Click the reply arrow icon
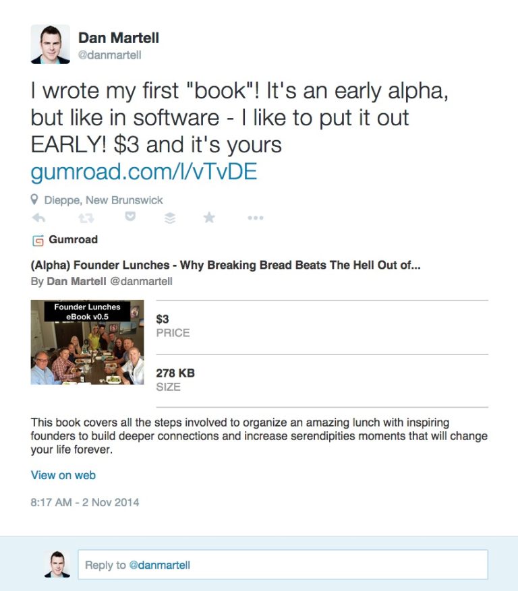The height and width of the screenshot is (591, 518). point(38,218)
